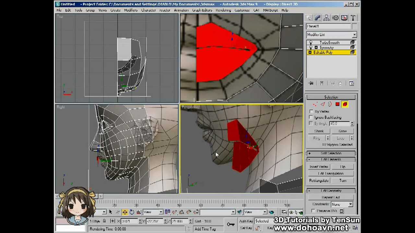415x233 pixels.
Task: Click the object name field Plane01
Action: click(x=328, y=27)
